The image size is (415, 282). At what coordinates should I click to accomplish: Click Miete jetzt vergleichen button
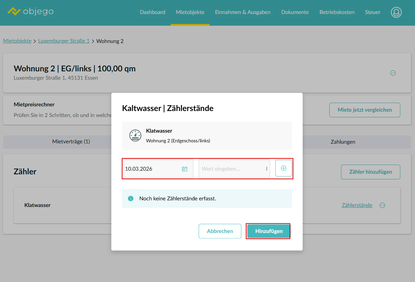coord(364,110)
